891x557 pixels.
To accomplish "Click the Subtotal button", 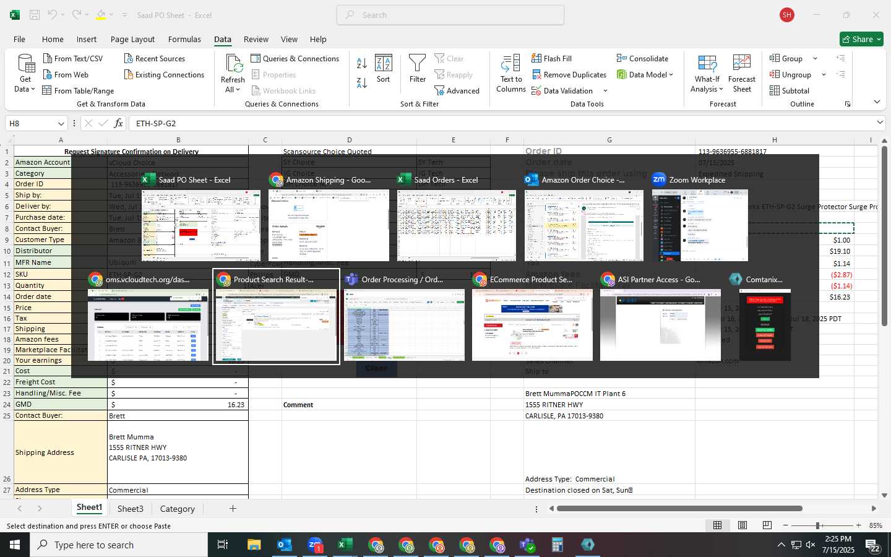I will pos(789,90).
